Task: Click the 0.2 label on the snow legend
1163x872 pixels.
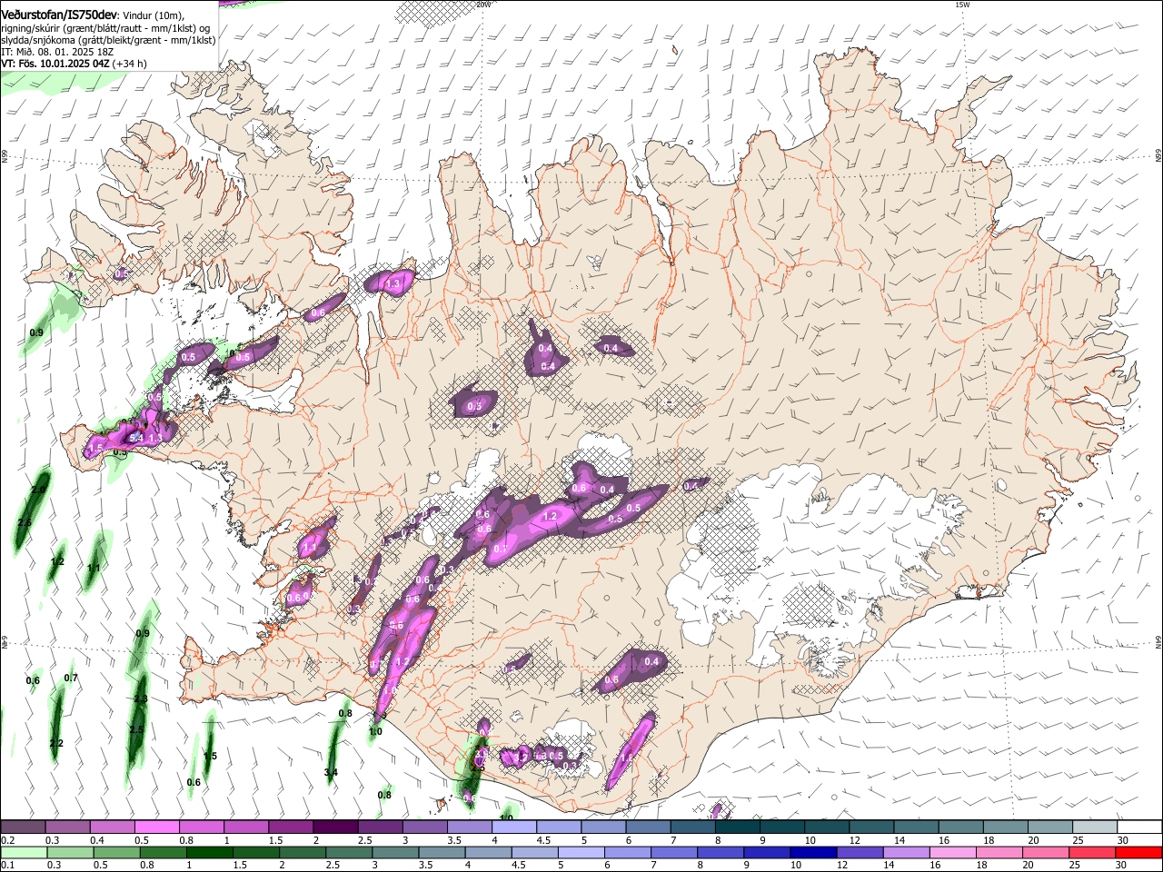Action: coord(6,840)
